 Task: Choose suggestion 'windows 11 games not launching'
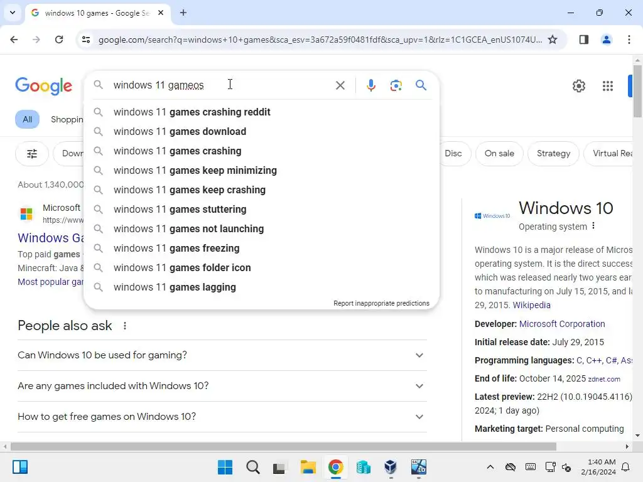261,229
